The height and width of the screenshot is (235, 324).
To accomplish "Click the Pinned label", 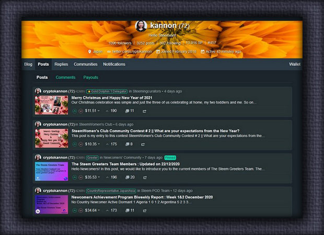I will click(170, 158).
